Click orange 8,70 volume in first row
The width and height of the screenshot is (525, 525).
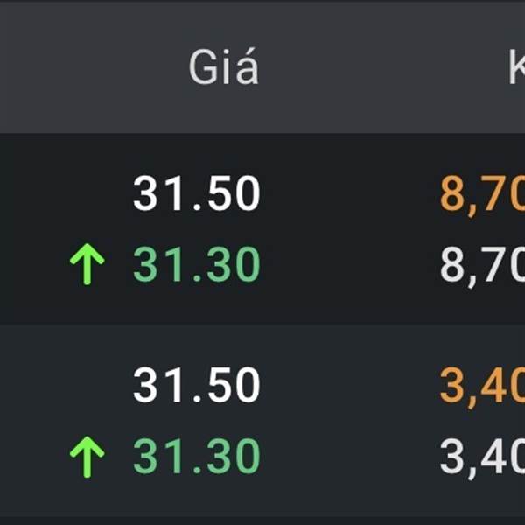tap(481, 194)
